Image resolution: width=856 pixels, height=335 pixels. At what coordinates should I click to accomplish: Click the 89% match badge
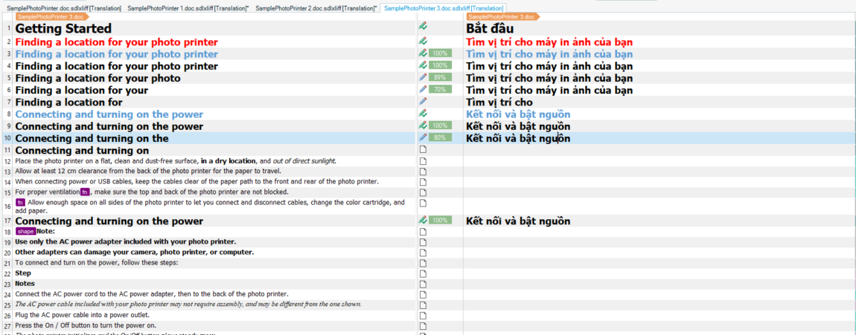441,77
